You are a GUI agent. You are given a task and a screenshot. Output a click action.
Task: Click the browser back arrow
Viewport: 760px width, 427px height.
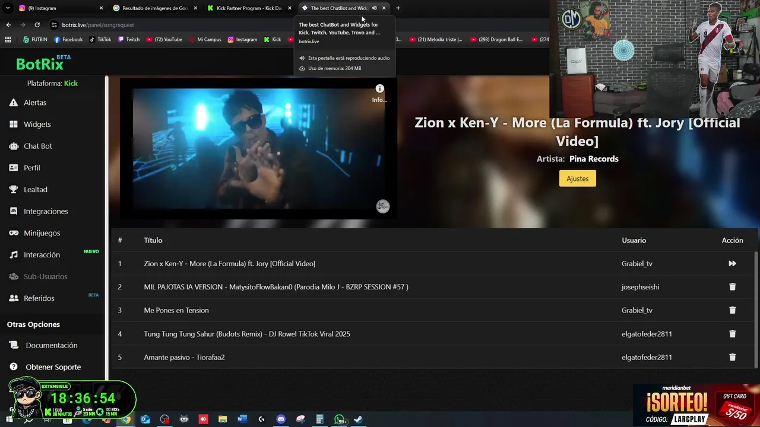(x=8, y=25)
